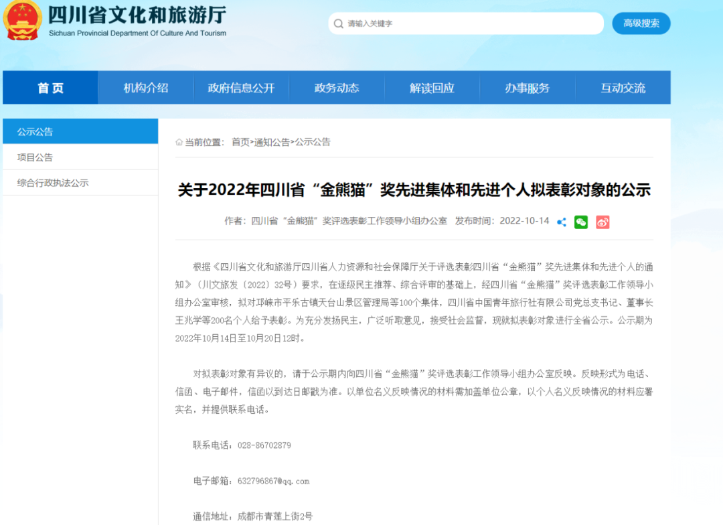The height and width of the screenshot is (525, 723).
Task: Open 政府信息公开 in the navigation bar
Action: point(241,88)
